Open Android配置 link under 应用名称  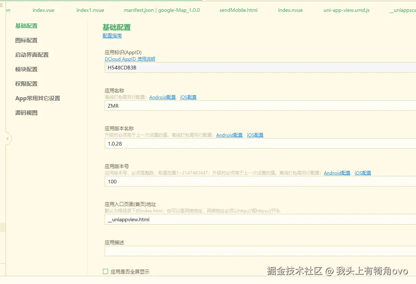pos(162,97)
